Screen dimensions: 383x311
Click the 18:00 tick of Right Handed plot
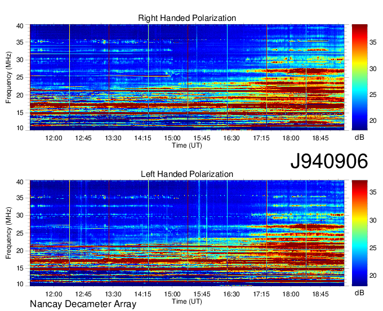pyautogui.click(x=291, y=138)
